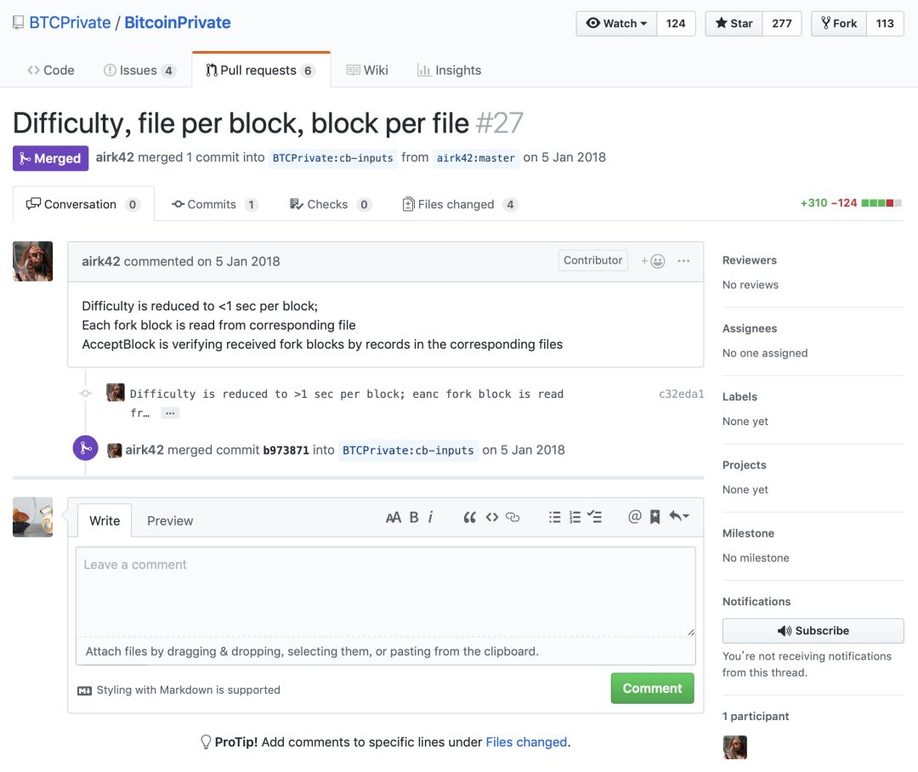This screenshot has height=772, width=918.
Task: View the 124 watchers count
Action: [676, 24]
